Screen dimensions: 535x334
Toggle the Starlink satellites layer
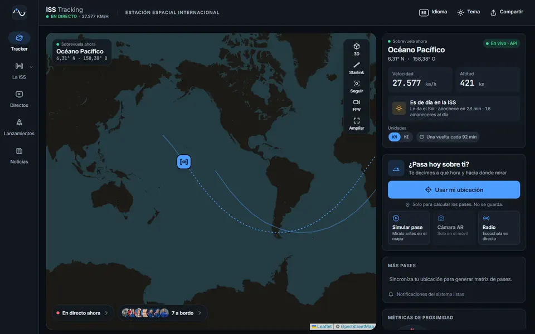tap(357, 68)
